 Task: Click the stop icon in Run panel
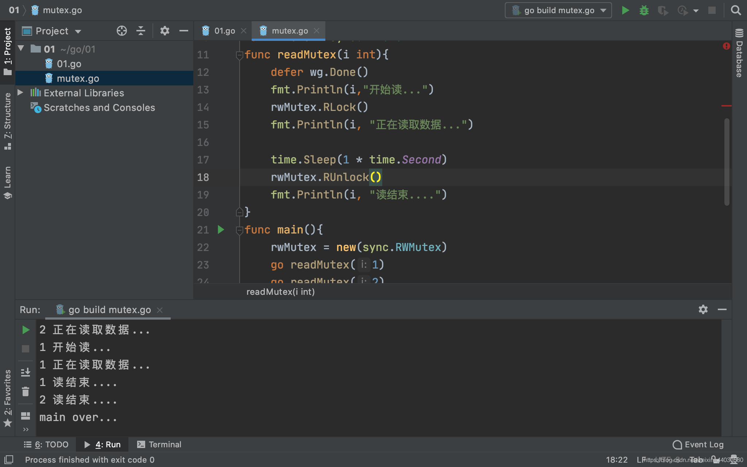(26, 349)
